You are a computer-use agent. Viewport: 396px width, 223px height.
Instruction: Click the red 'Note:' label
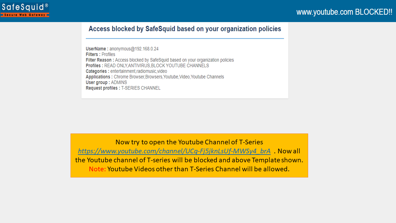click(x=97, y=169)
